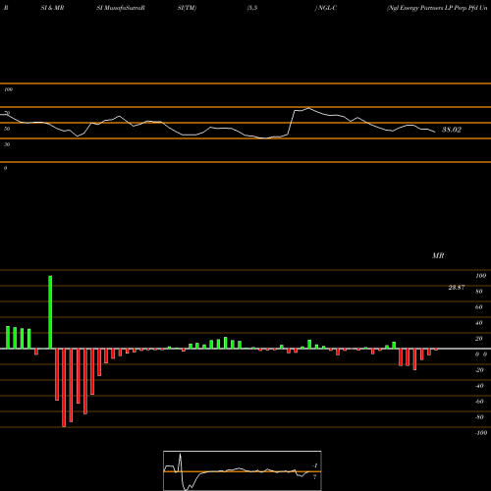Click the 20 label on MR axis

479,339
